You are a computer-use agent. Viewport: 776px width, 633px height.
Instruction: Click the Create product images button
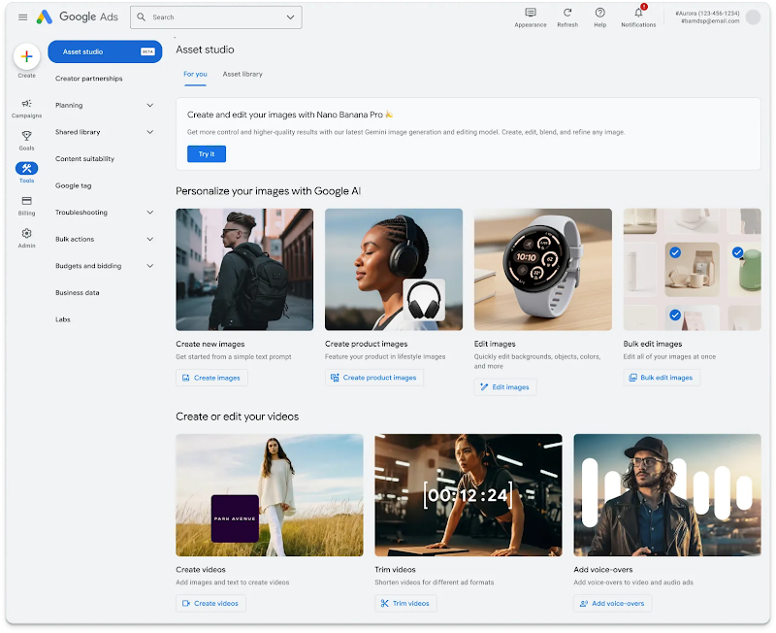(375, 378)
